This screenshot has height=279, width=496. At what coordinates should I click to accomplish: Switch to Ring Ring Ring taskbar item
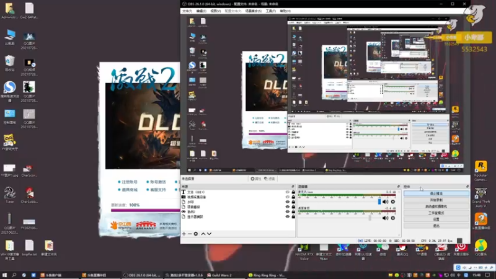[x=267, y=275]
